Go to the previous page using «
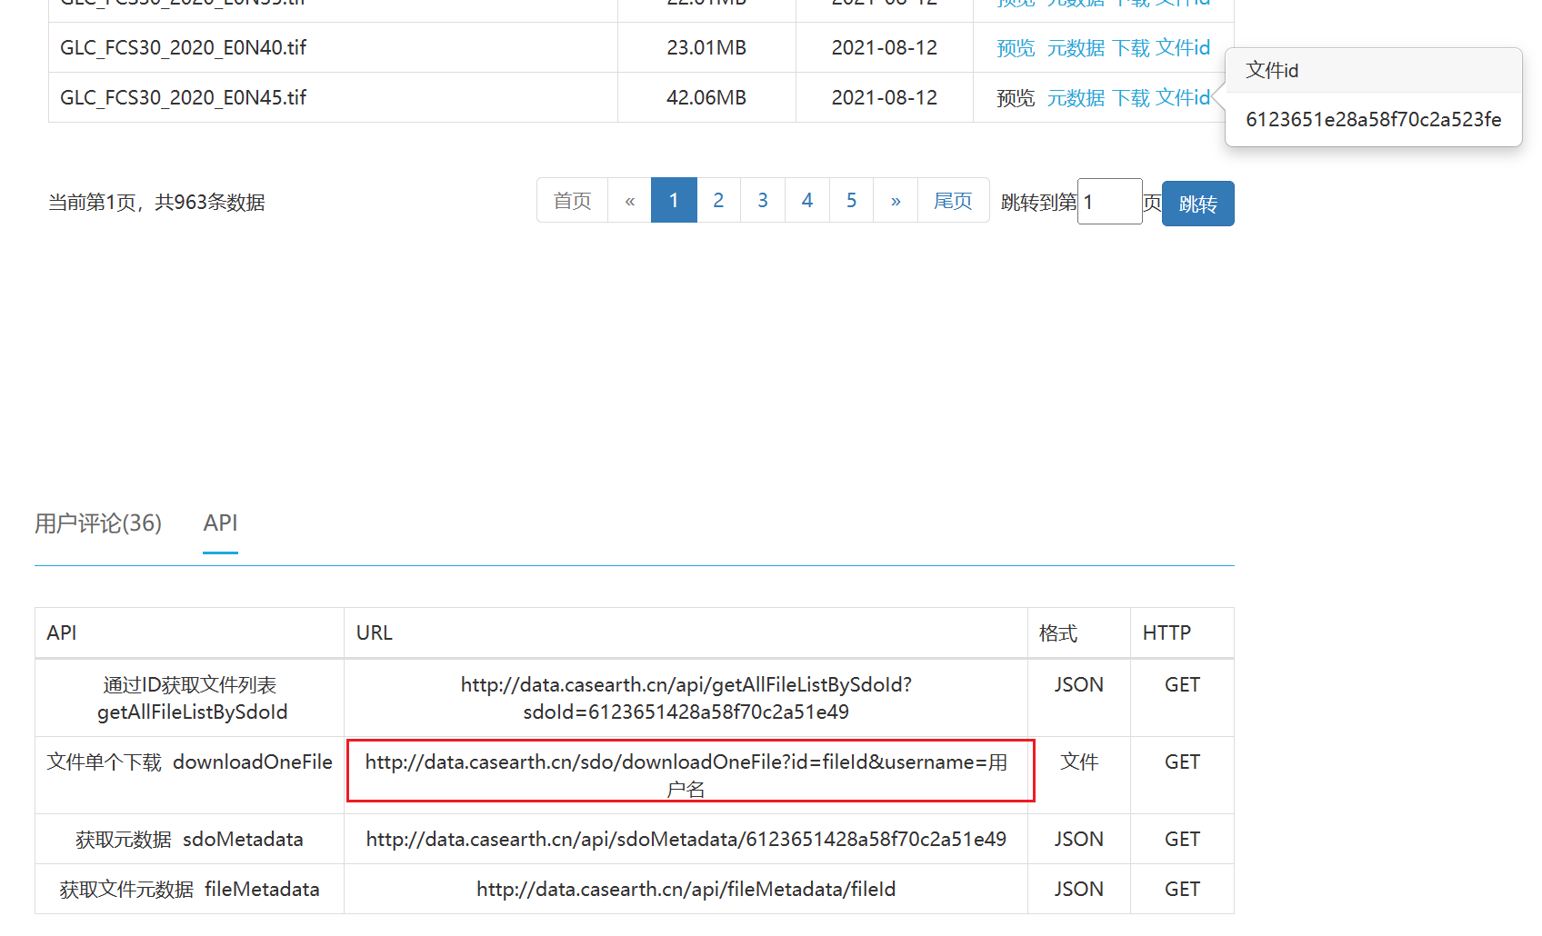 click(629, 200)
